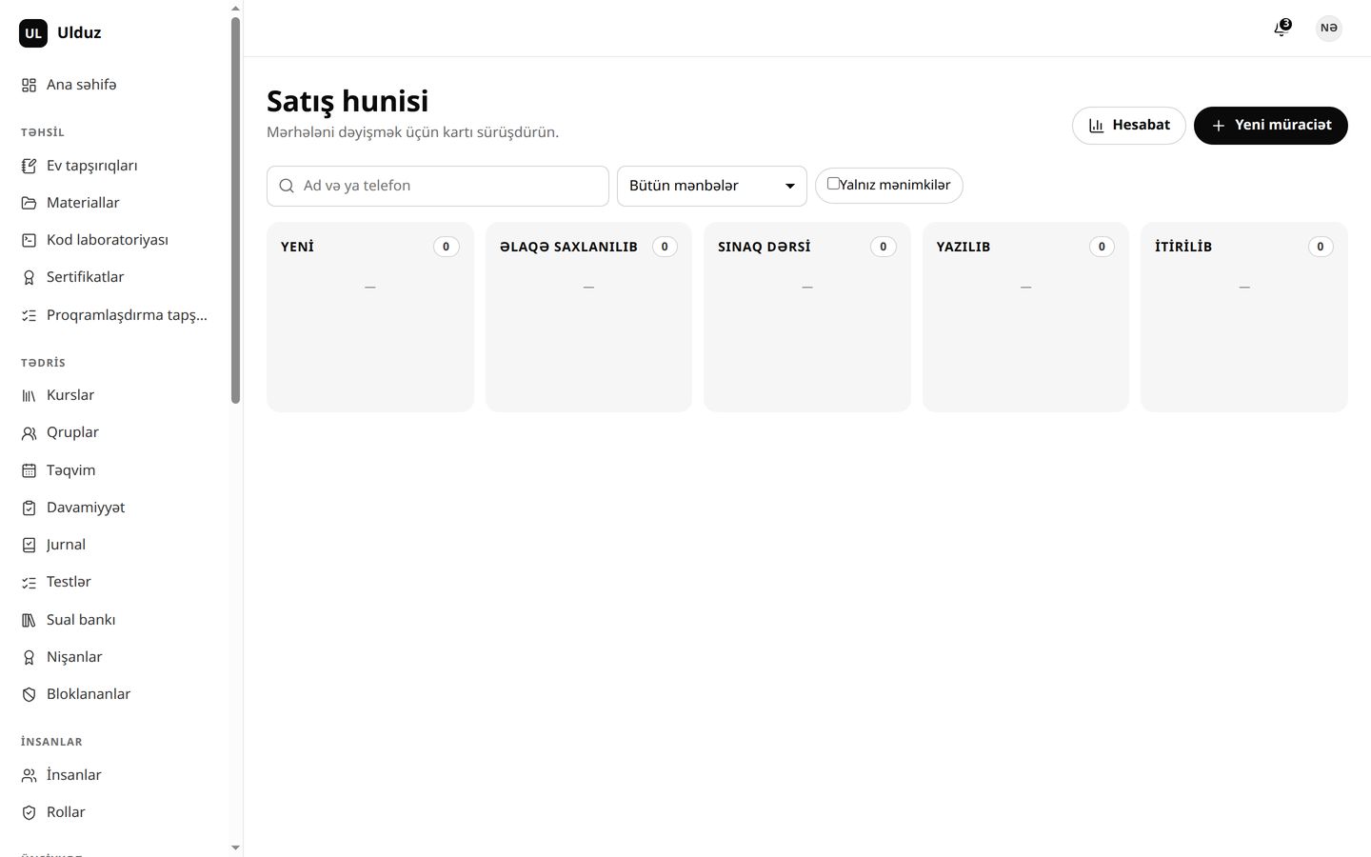Open Testlər in the sidebar
Viewport: 1371px width, 857px height.
coord(113,582)
